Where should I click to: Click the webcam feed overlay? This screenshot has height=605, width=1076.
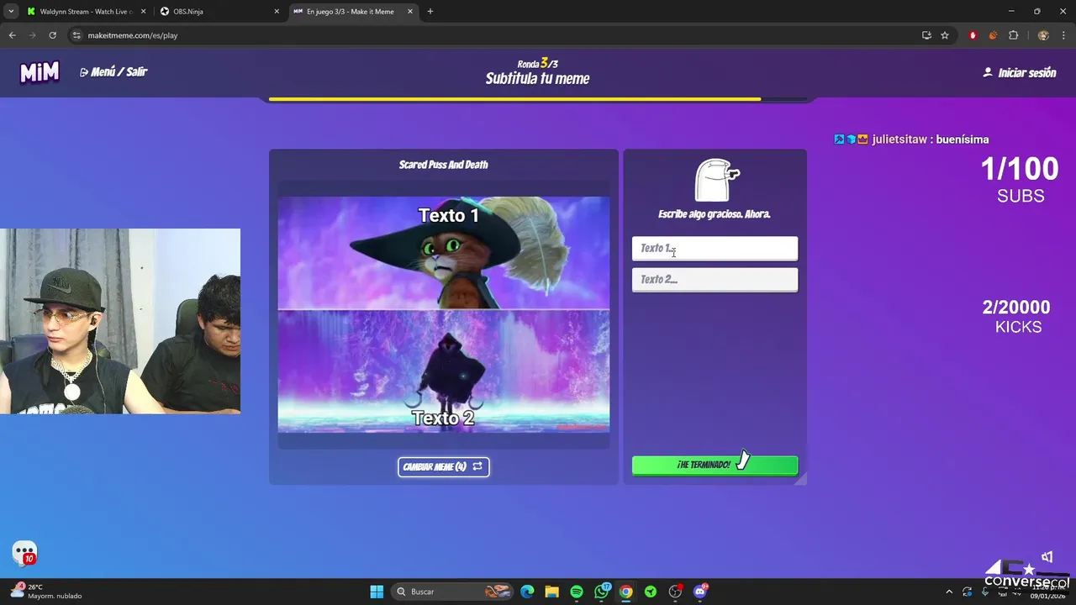(120, 321)
